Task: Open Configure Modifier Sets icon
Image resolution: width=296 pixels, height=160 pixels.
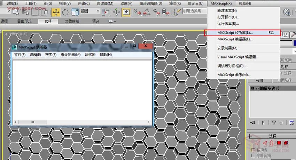Action: pos(292,123)
